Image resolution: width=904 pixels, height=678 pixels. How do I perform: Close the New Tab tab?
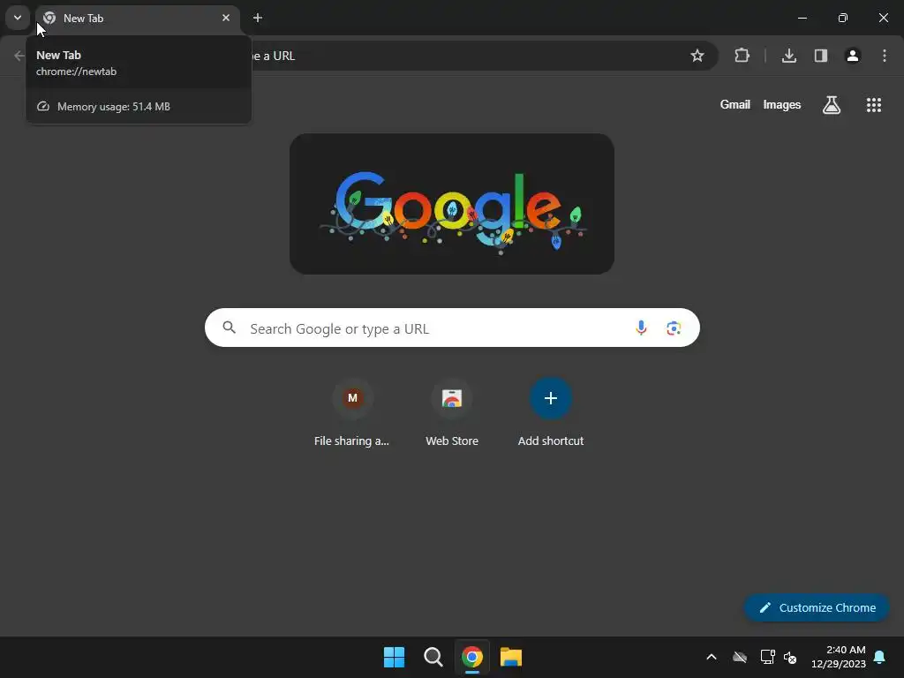(x=226, y=18)
